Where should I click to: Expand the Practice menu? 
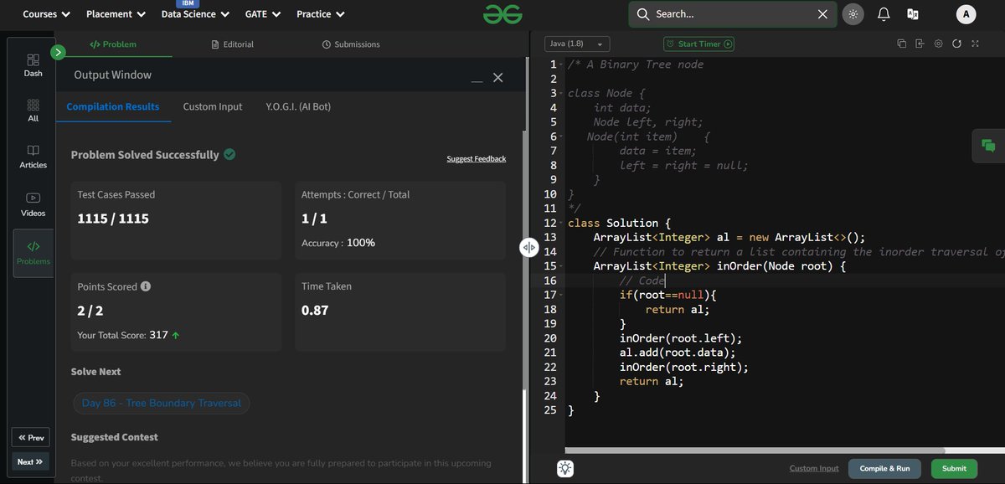[x=322, y=14]
